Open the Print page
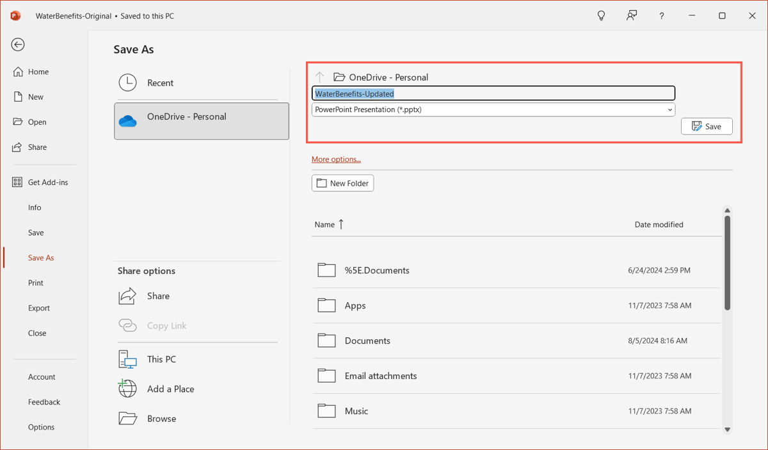Screen dimensions: 768x450 click(x=36, y=282)
